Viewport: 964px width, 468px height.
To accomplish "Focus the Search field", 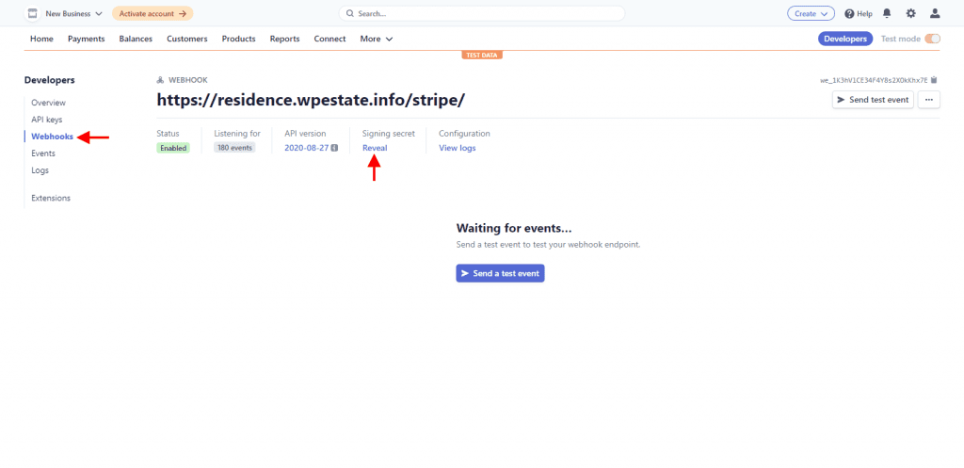I will [x=481, y=13].
